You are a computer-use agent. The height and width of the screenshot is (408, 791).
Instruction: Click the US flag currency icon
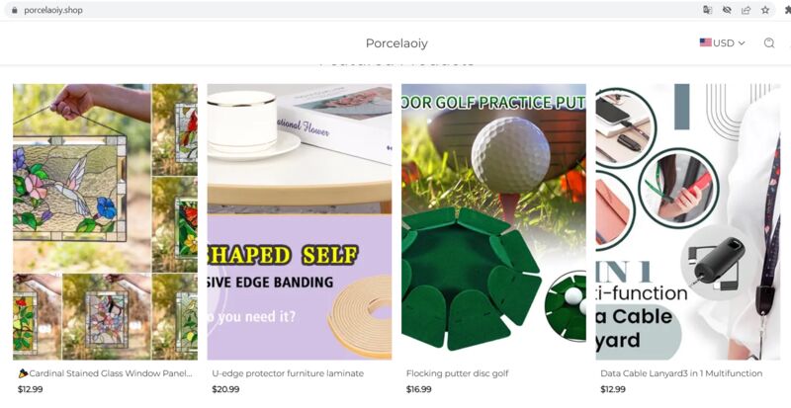705,42
